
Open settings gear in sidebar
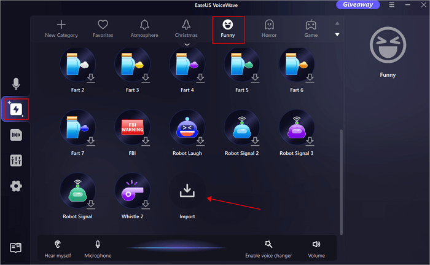(x=17, y=186)
